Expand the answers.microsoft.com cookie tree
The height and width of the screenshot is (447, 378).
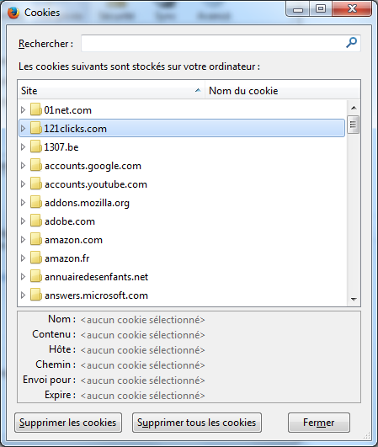click(x=23, y=295)
